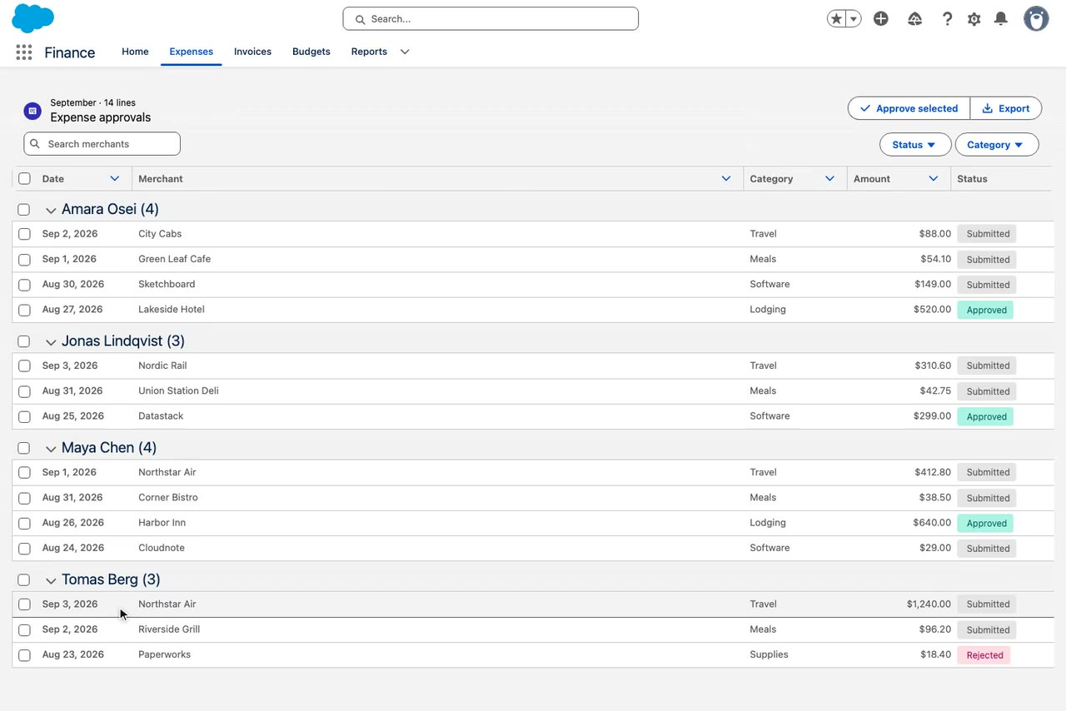The image size is (1066, 711).
Task: Open the Help question mark icon
Action: pos(947,19)
